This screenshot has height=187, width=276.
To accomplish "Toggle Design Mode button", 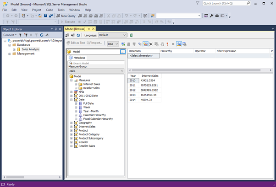I will tap(179, 44).
